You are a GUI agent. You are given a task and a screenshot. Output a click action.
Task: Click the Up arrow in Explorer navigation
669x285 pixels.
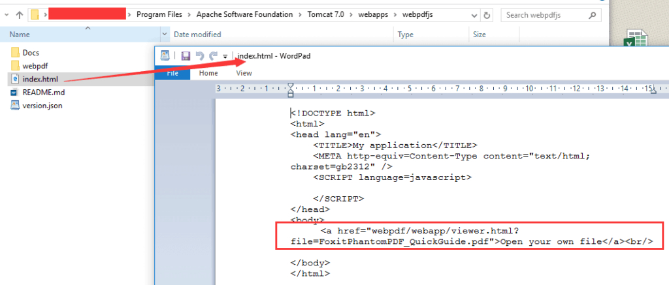click(19, 15)
